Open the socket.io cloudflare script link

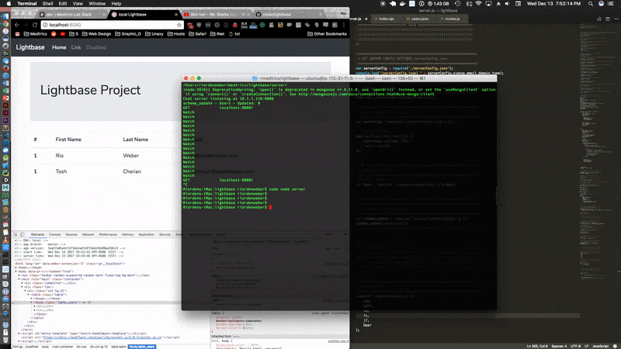(x=102, y=337)
